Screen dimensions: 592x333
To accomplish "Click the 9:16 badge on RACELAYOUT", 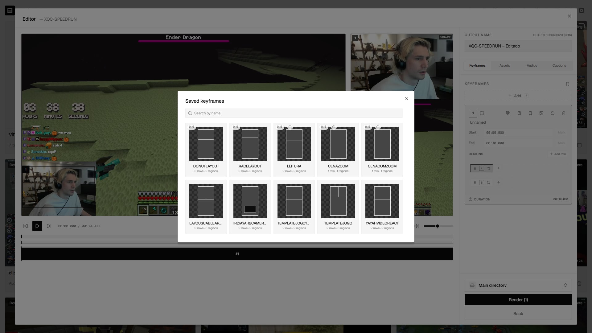I will click(x=236, y=127).
